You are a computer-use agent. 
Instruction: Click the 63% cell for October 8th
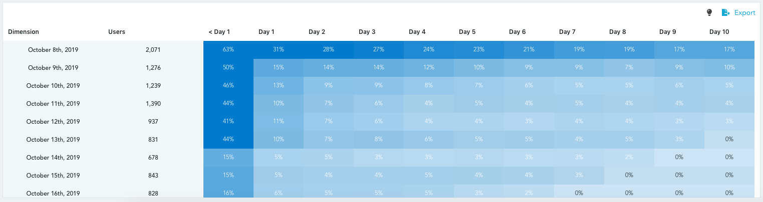tap(228, 50)
